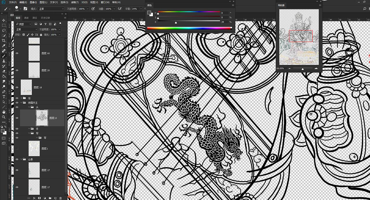Click the Navigator zoom percentage field 101.93%

point(280,68)
